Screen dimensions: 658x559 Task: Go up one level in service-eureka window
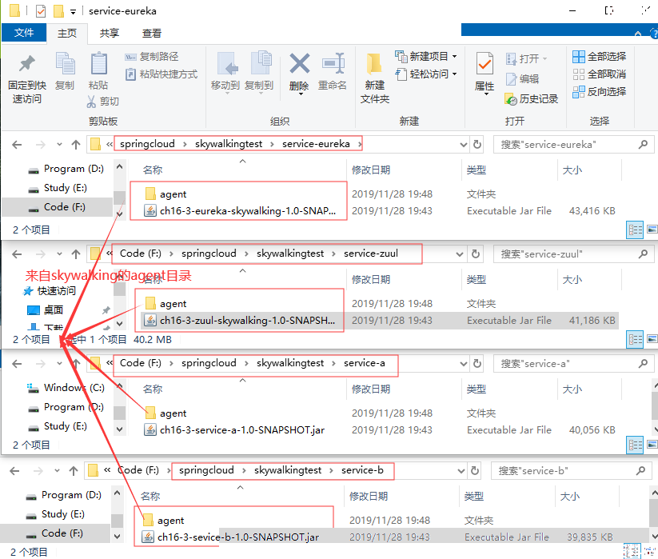point(75,145)
